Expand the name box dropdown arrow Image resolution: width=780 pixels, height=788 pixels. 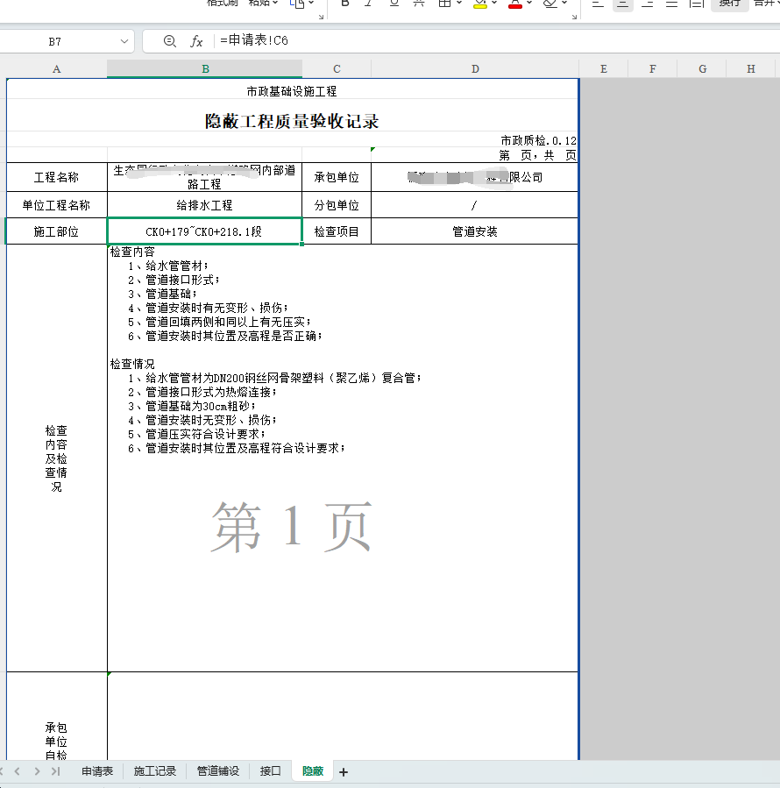coord(124,41)
